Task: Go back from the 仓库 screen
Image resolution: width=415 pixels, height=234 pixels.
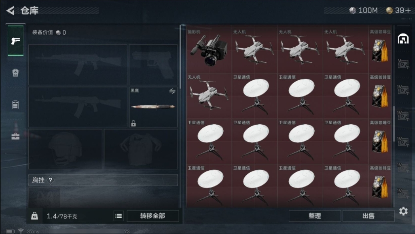Action: click(11, 10)
